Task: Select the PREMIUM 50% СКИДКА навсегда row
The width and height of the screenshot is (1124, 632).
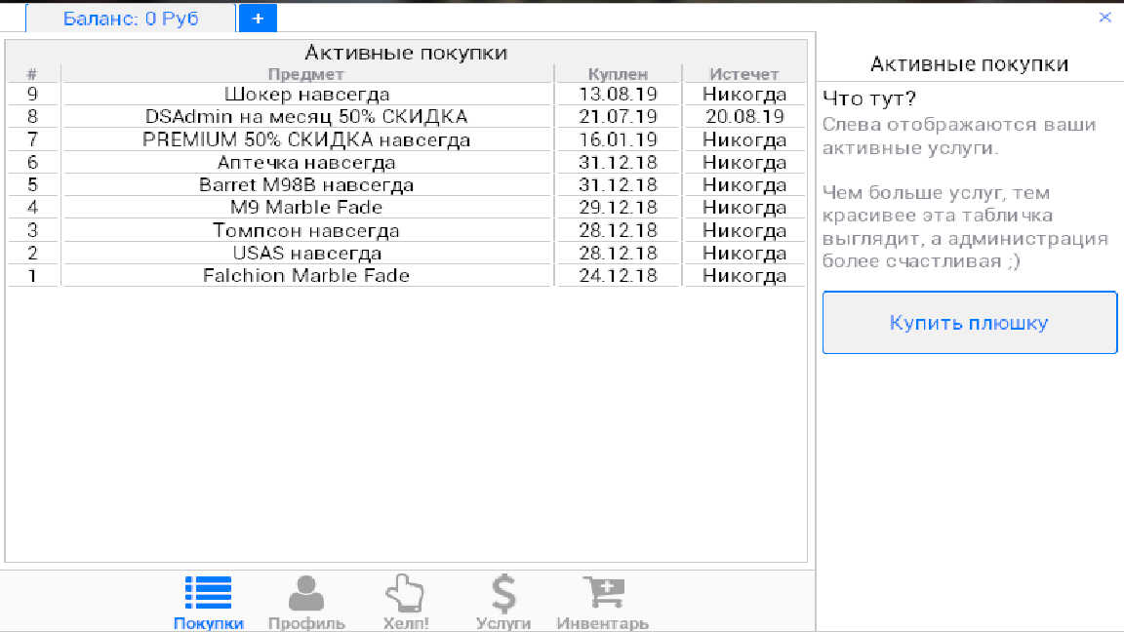Action: point(306,139)
